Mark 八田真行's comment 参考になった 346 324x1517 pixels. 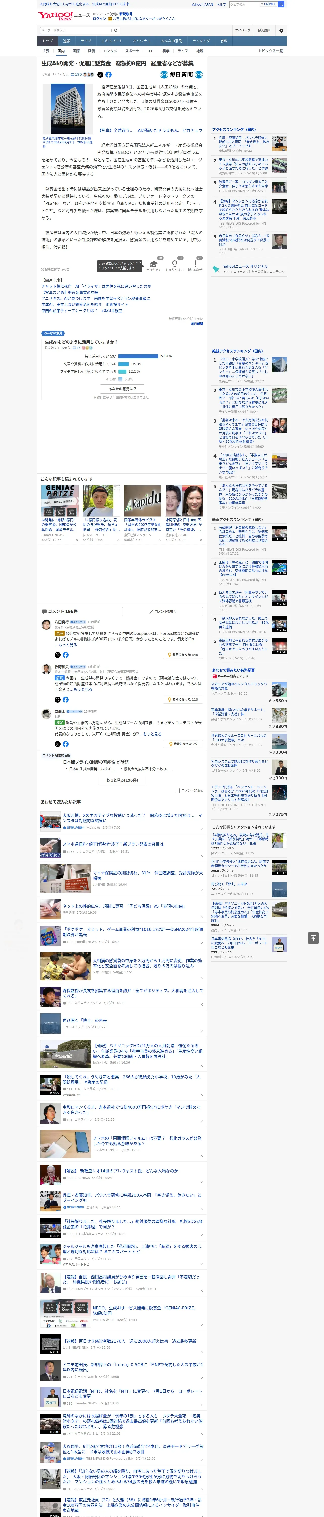183,655
